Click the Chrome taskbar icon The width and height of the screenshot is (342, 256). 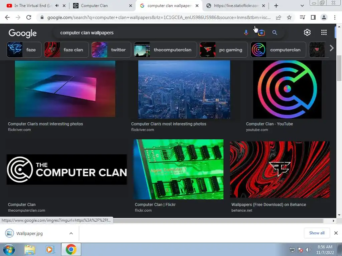tap(71, 249)
